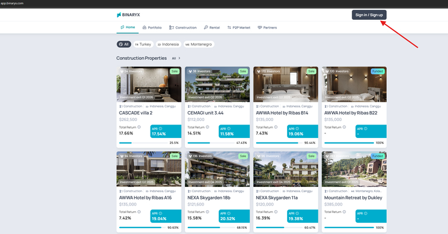The height and width of the screenshot is (234, 448).
Task: Click APR info icon on NEXA Skygarden 11a
Action: (297, 213)
